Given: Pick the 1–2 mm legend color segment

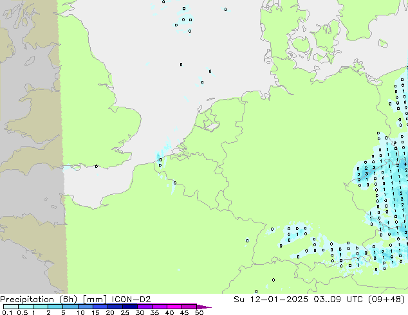Looking at the screenshot, I should point(41,307).
